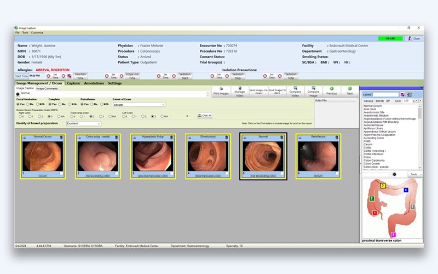This screenshot has width=438, height=274.
Task: Switch to the Annotations tab
Action: (94, 83)
